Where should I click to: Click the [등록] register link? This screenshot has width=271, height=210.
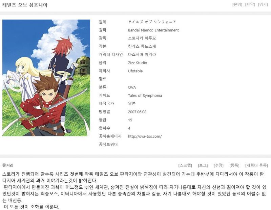pos(234,165)
